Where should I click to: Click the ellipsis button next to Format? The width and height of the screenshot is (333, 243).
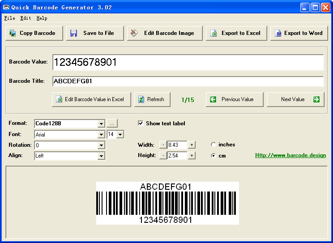(112, 124)
